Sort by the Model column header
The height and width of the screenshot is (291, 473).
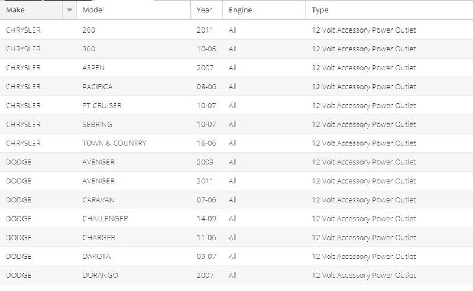click(134, 10)
